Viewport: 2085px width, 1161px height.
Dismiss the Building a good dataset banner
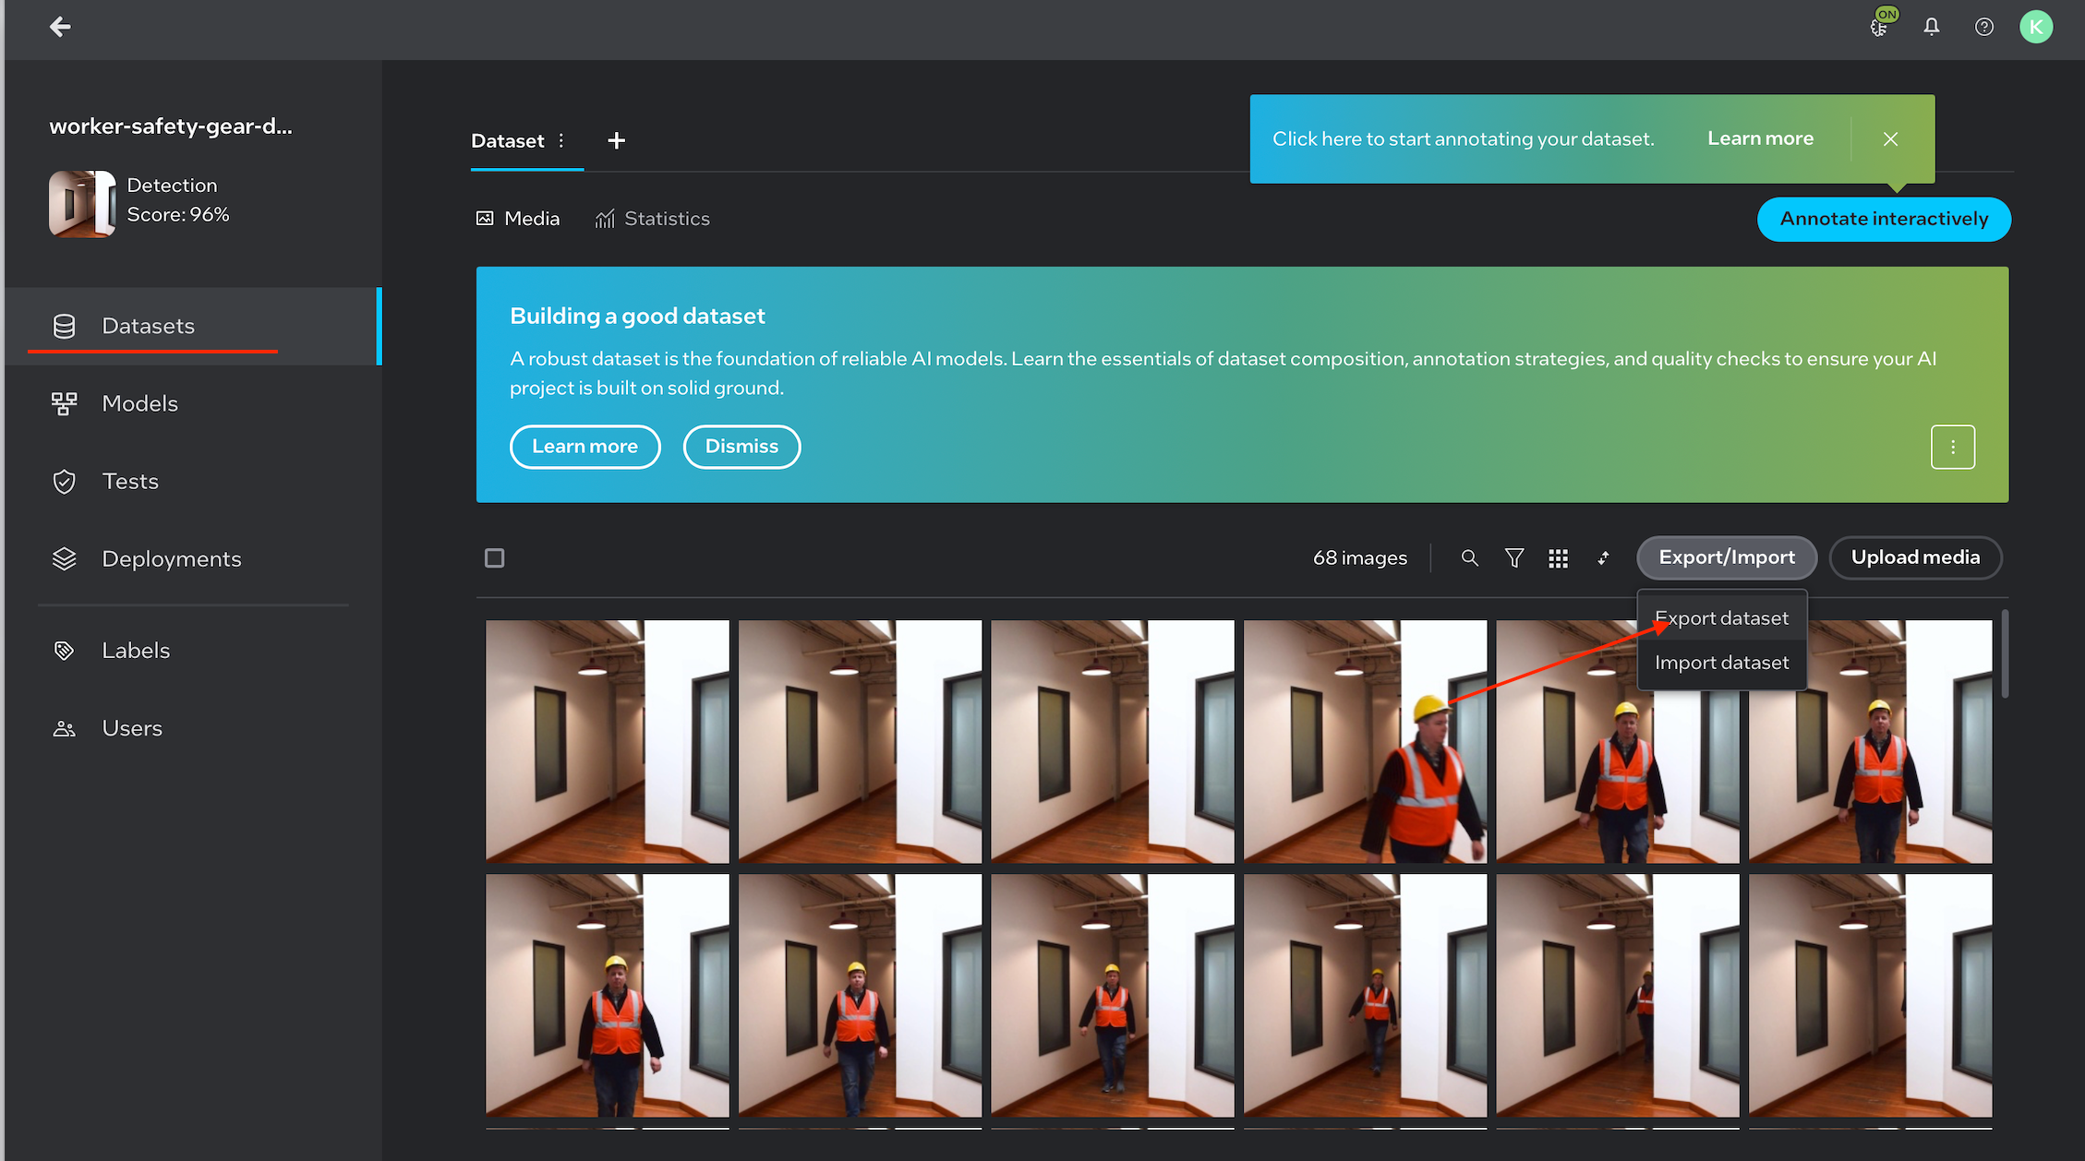741,447
